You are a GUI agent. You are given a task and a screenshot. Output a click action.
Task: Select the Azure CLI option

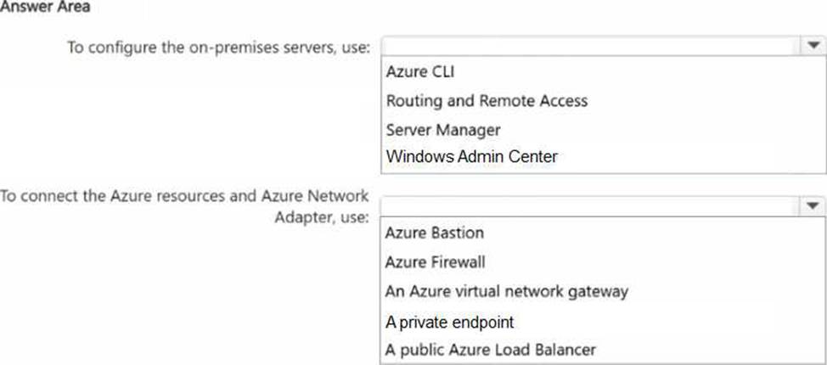419,72
